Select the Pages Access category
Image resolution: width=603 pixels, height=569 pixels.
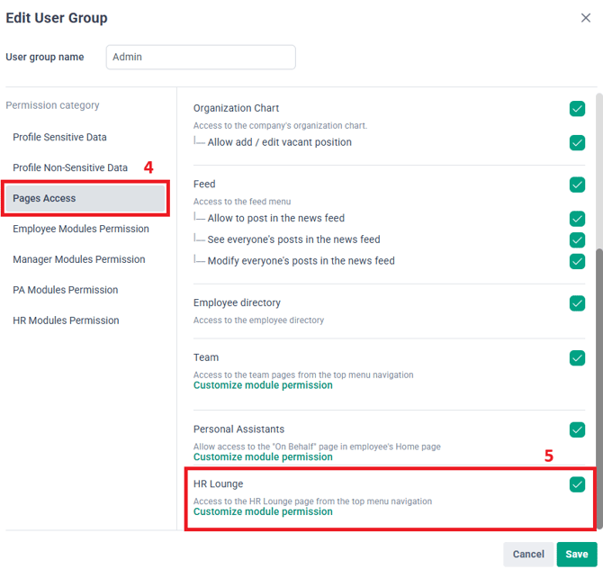[85, 198]
